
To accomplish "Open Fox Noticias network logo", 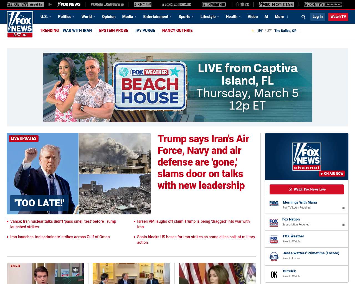I will point(276,4).
